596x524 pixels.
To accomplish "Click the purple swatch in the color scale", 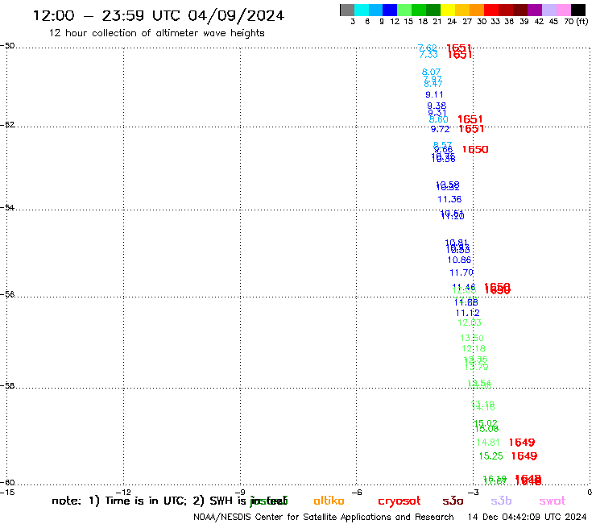I will pos(535,10).
